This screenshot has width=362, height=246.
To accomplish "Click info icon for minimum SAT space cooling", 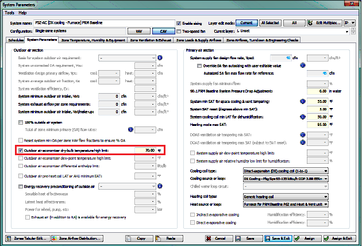I will [x=302, y=101].
